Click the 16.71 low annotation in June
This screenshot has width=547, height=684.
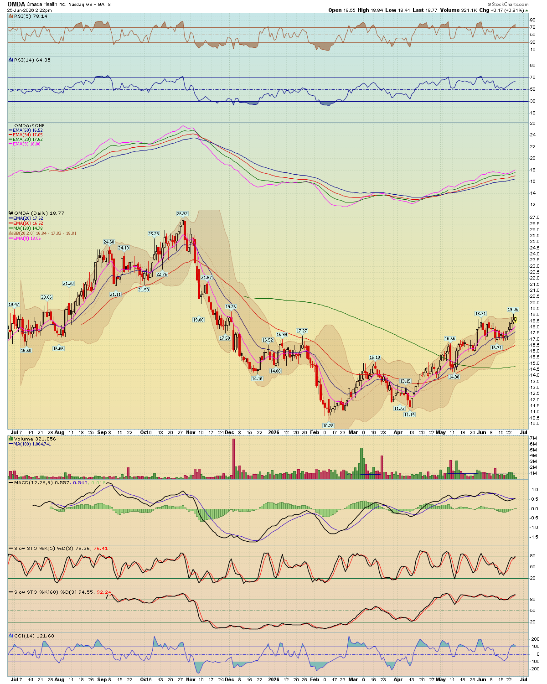click(x=496, y=347)
